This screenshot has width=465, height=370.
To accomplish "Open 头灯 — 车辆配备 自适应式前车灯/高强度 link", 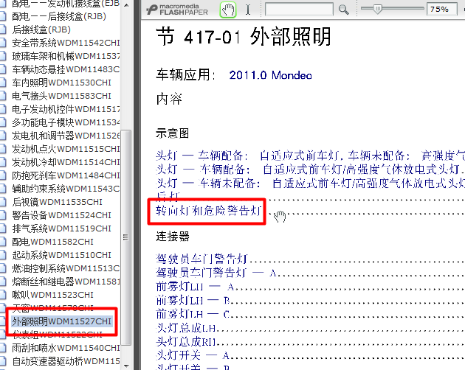I will coord(310,170).
